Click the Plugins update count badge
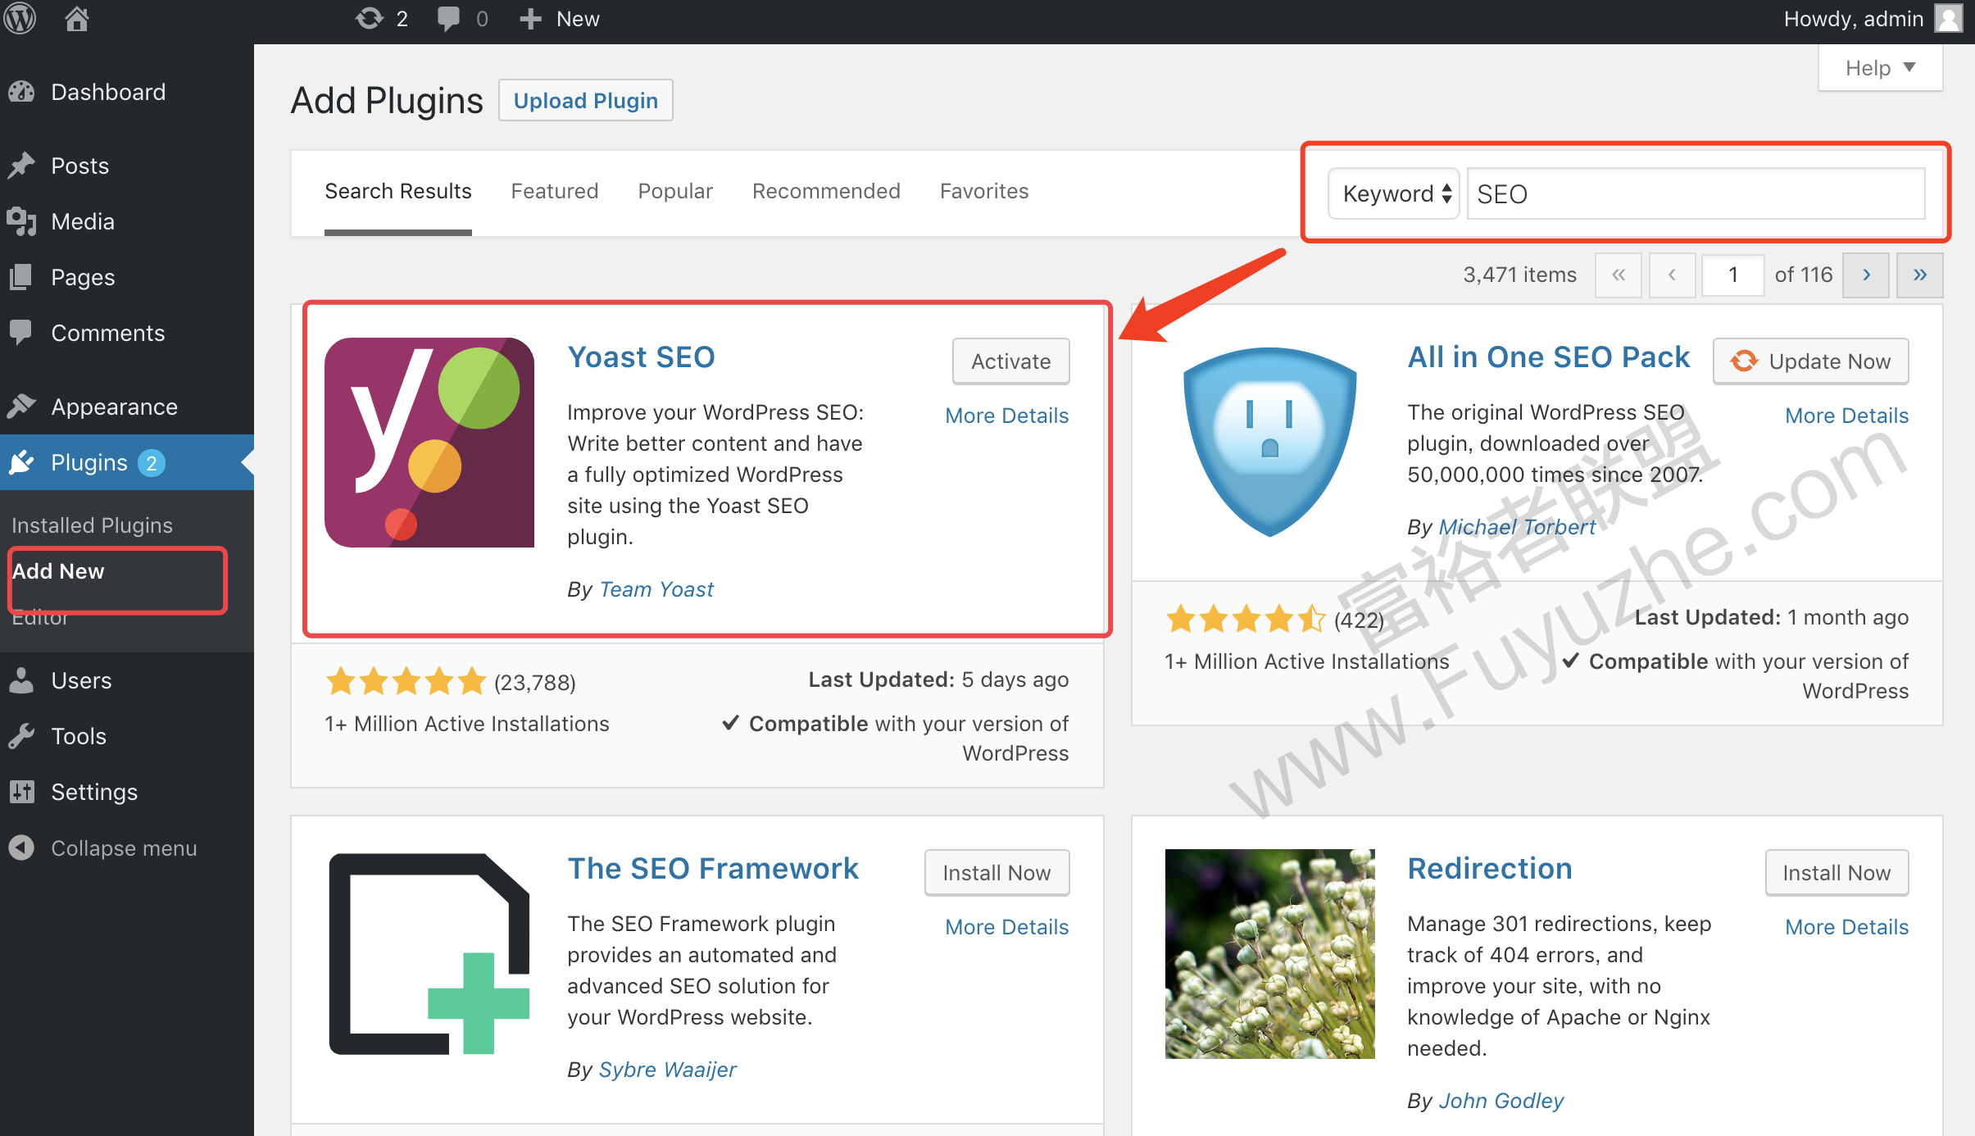Image resolution: width=1975 pixels, height=1136 pixels. coord(151,463)
